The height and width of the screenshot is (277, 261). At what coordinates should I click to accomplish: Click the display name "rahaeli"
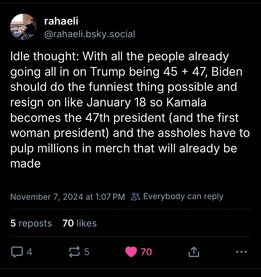coord(61,21)
